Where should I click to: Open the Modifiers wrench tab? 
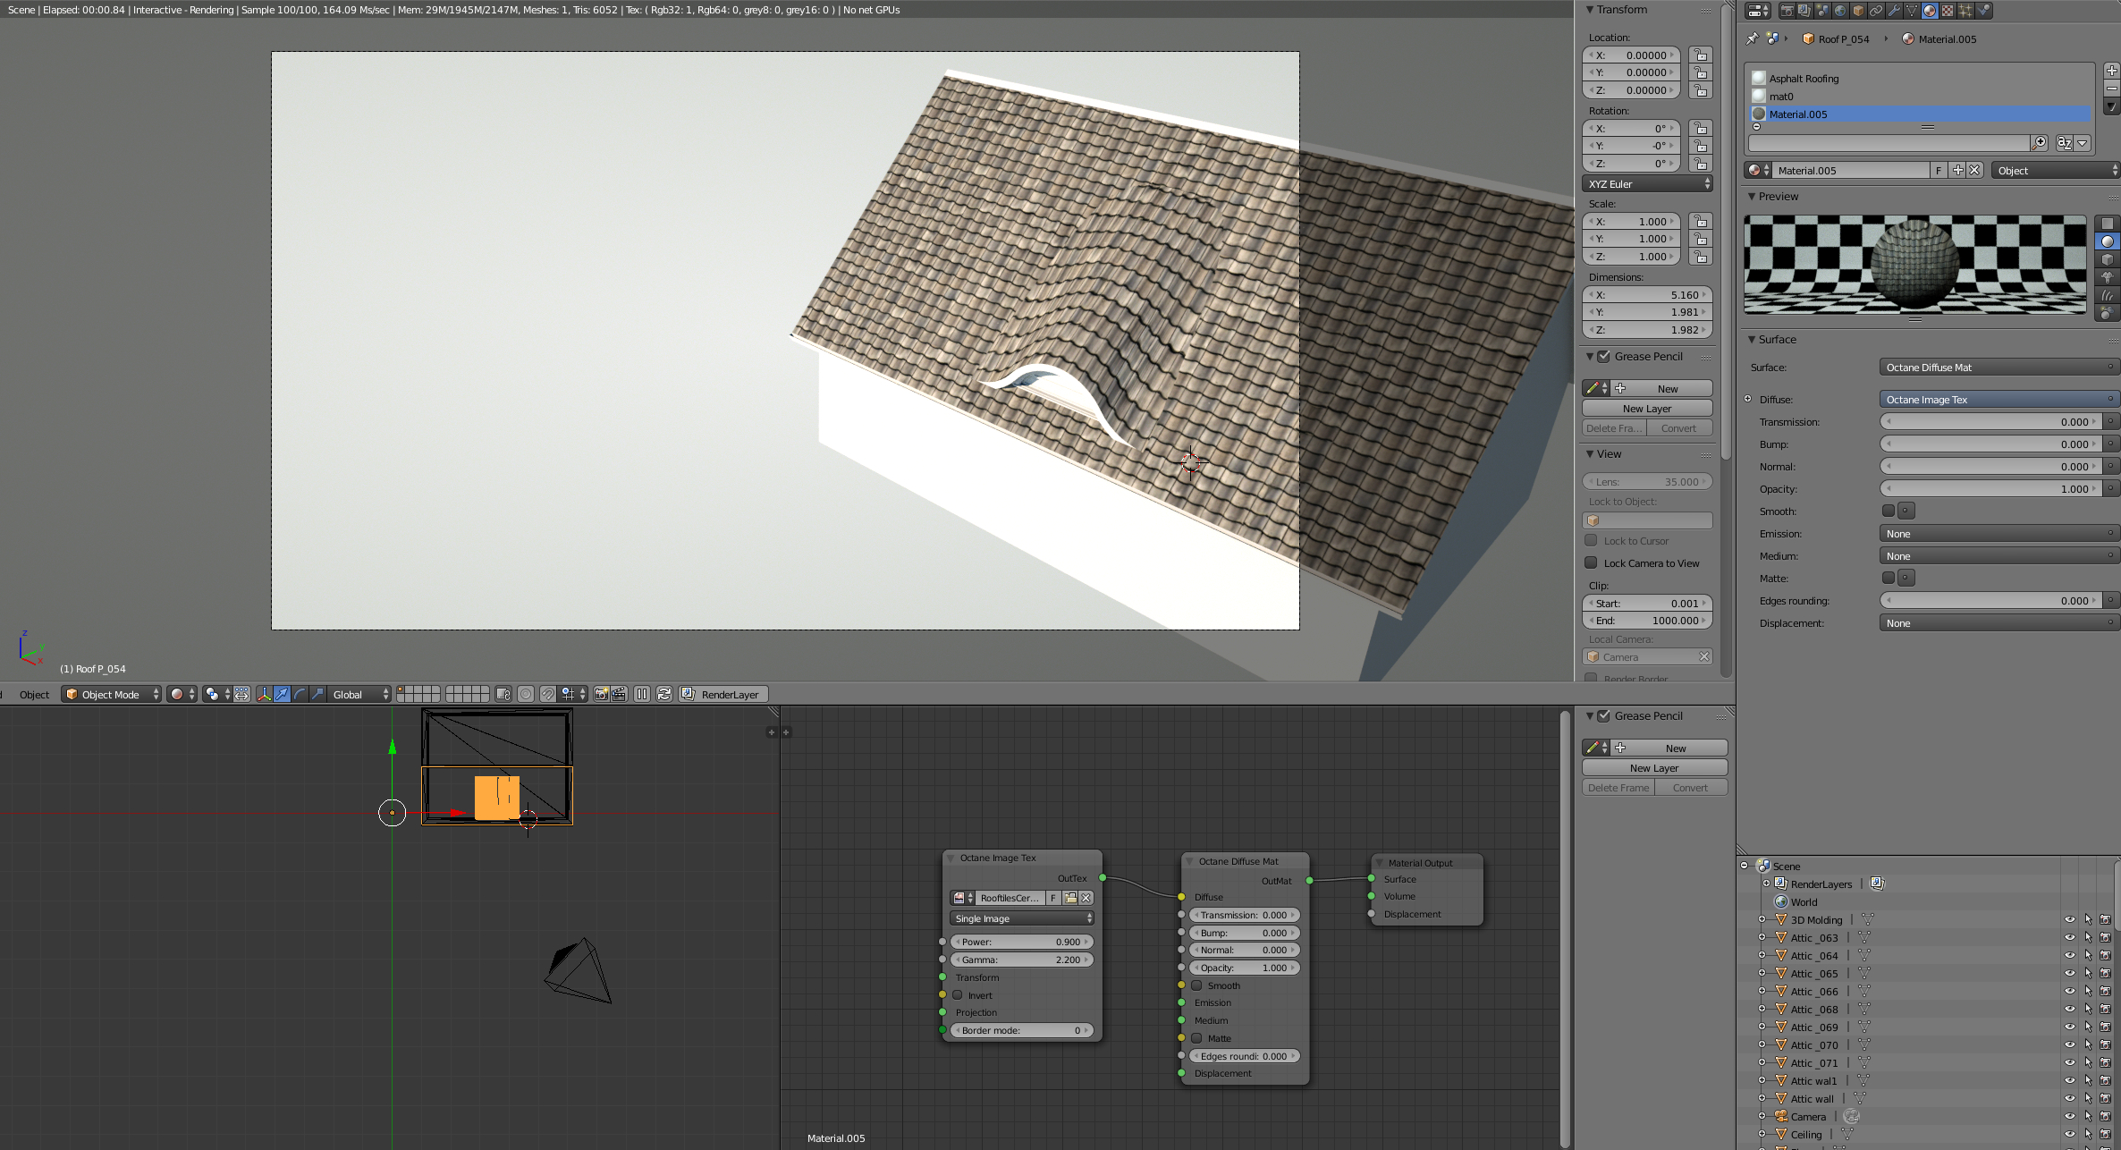(x=1894, y=11)
